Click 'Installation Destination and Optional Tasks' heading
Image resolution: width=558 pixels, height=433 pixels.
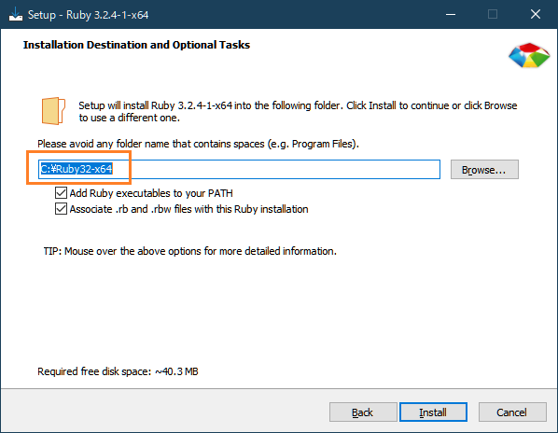pyautogui.click(x=136, y=45)
